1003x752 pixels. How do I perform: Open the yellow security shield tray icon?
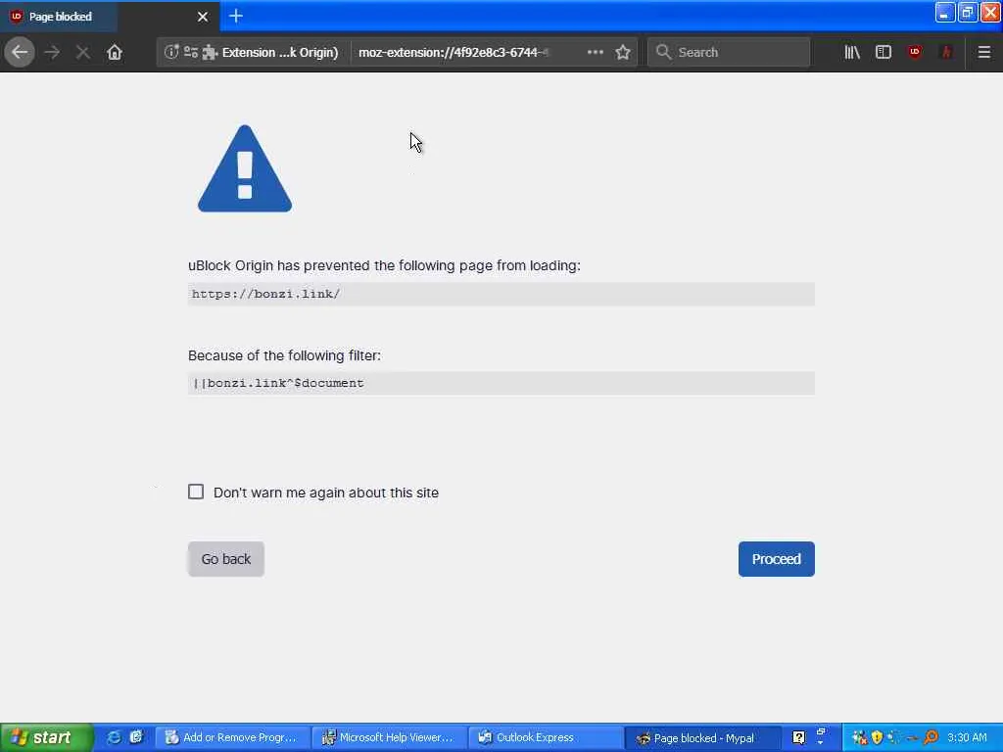877,737
